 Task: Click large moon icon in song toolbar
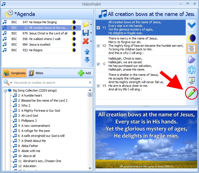[x=192, y=38]
